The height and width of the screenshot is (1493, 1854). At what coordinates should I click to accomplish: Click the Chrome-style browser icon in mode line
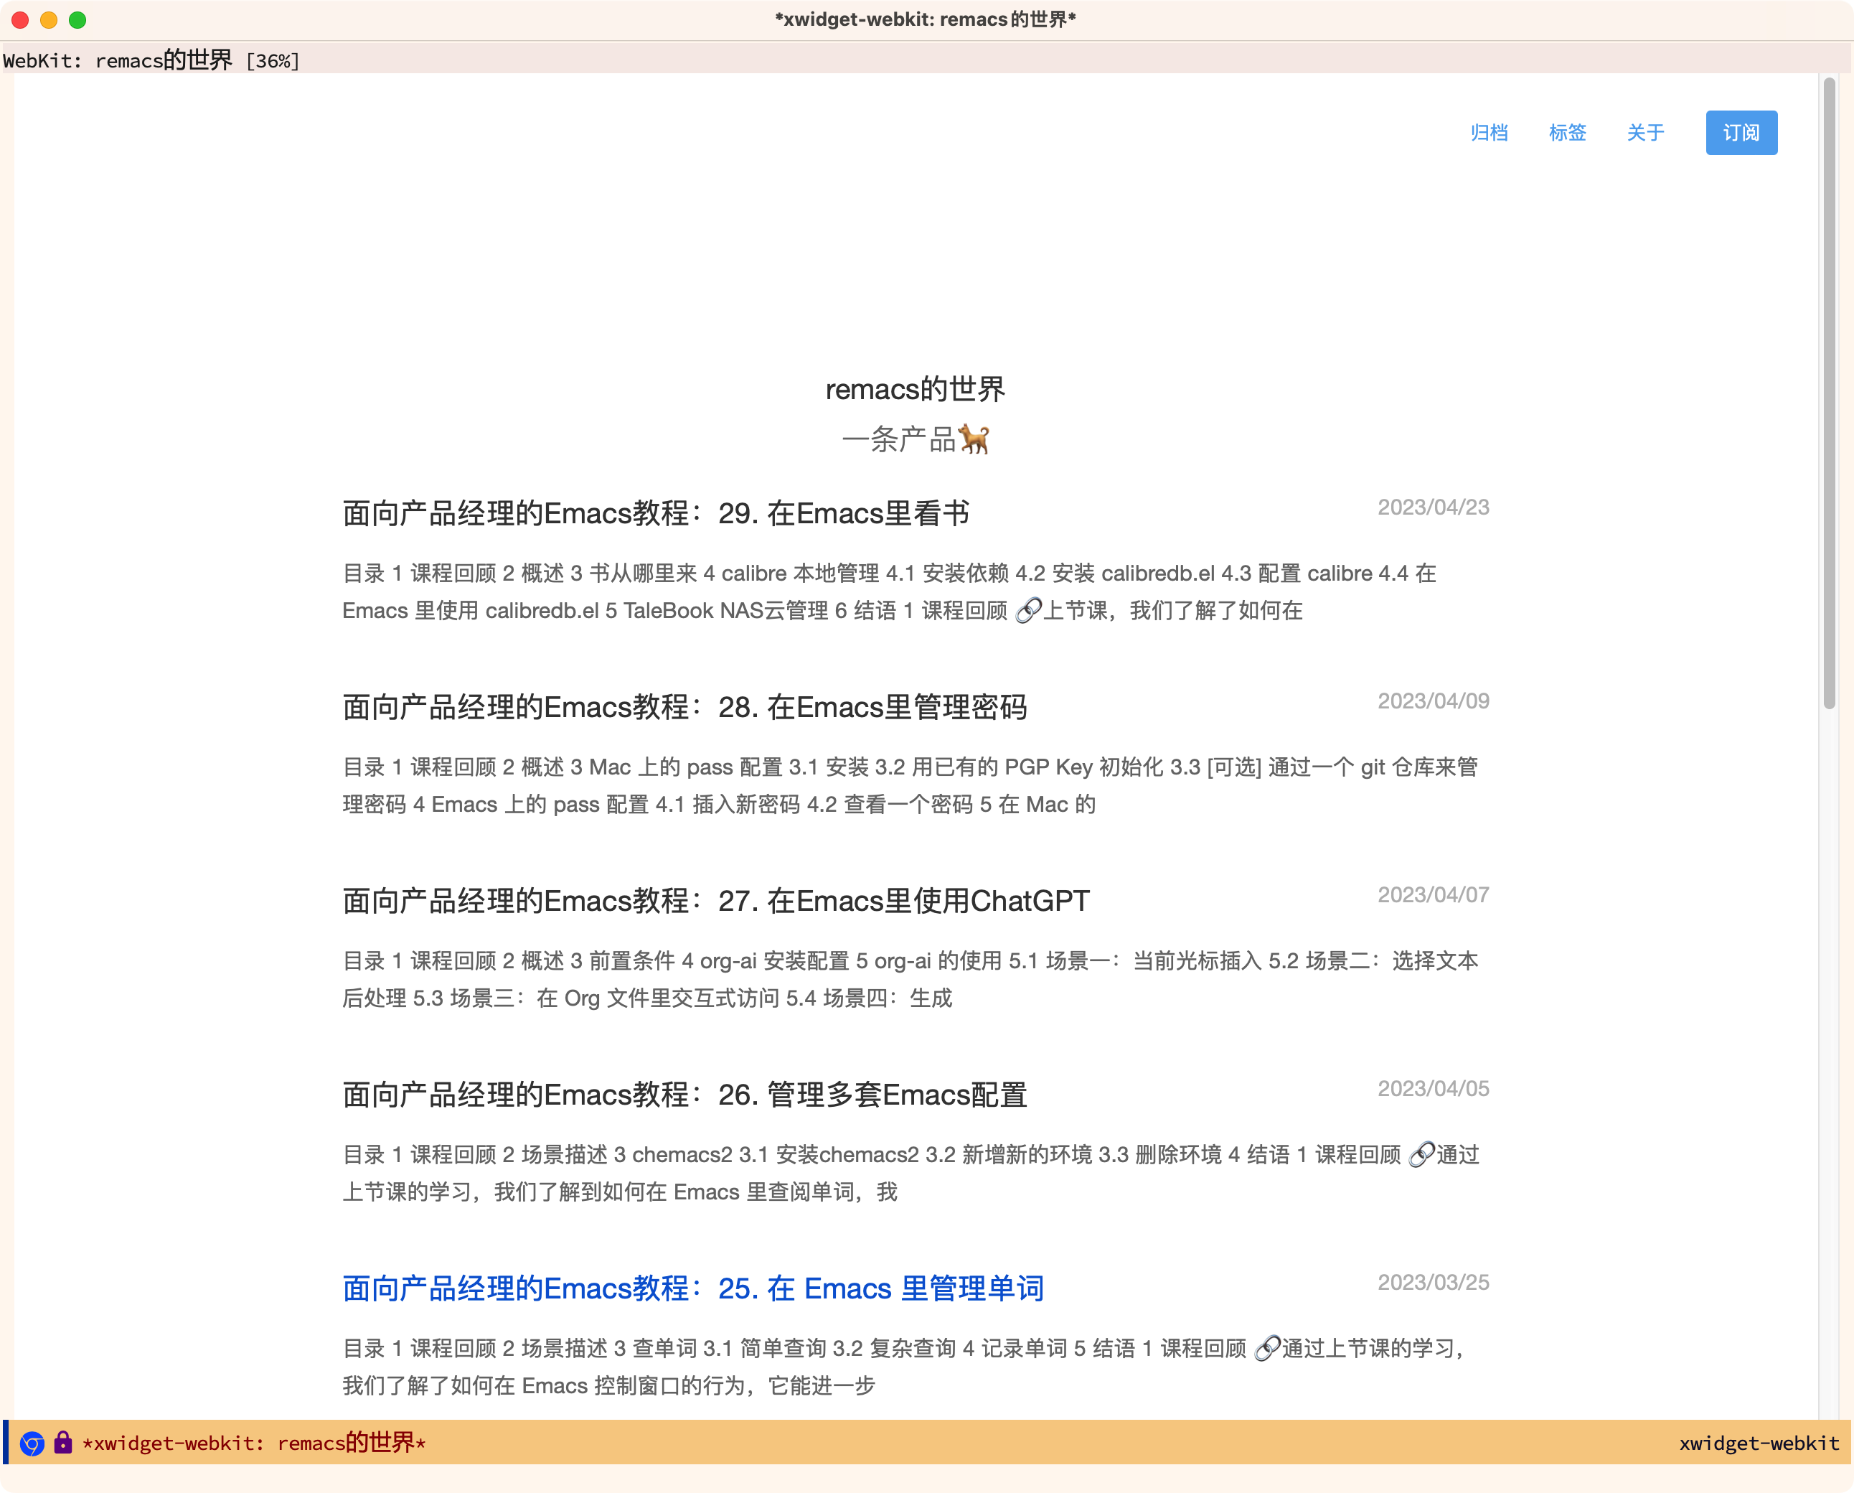32,1443
